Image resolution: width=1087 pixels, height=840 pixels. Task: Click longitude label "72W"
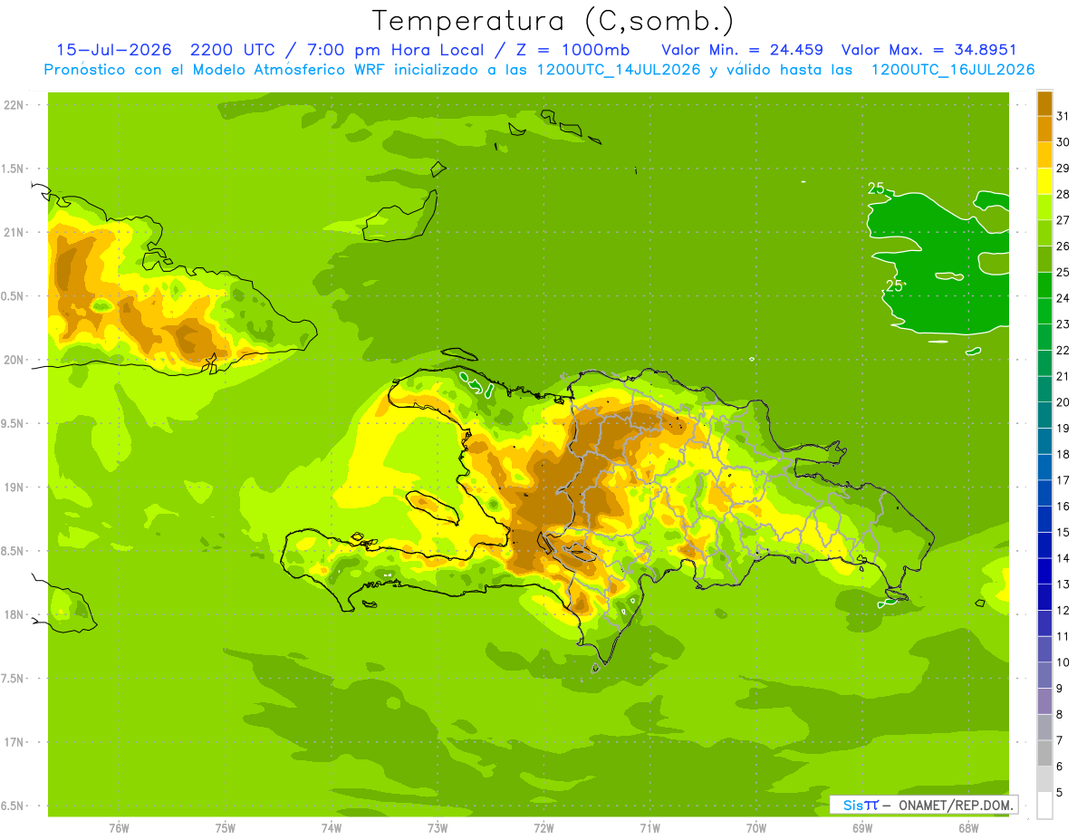543,828
